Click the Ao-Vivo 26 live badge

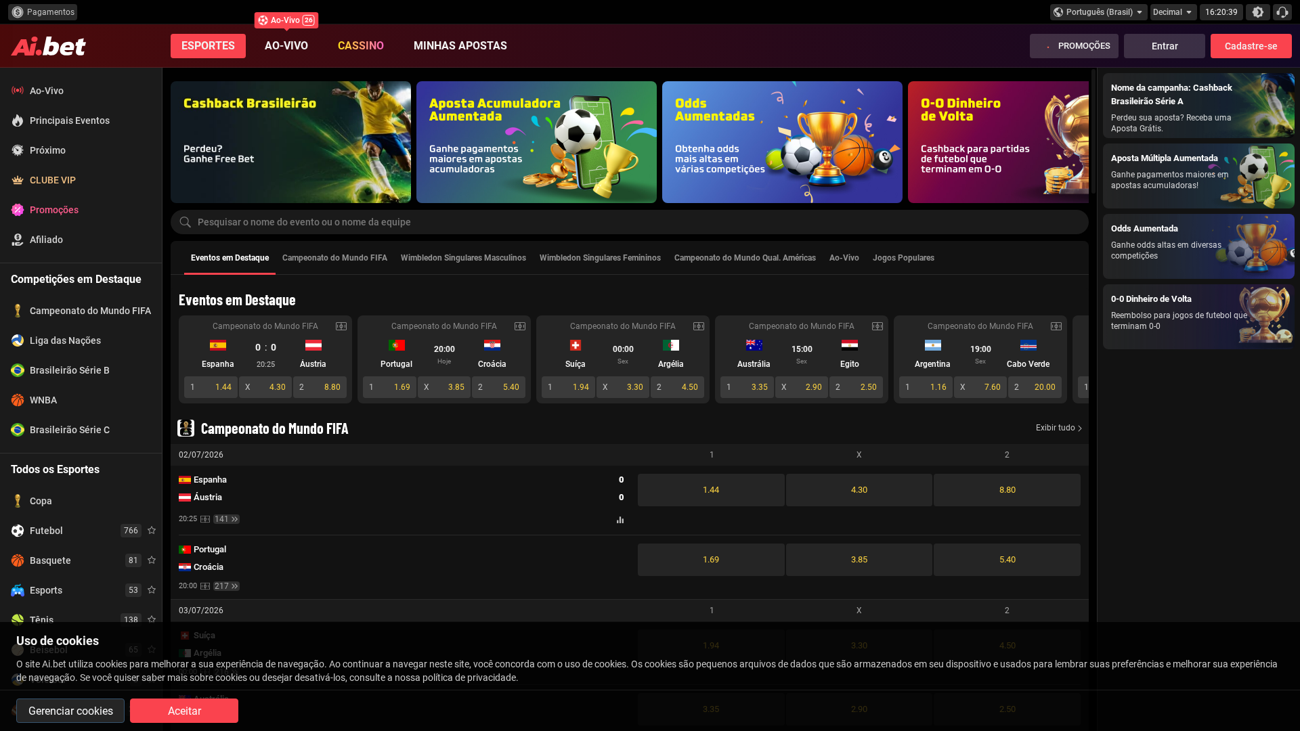click(286, 20)
